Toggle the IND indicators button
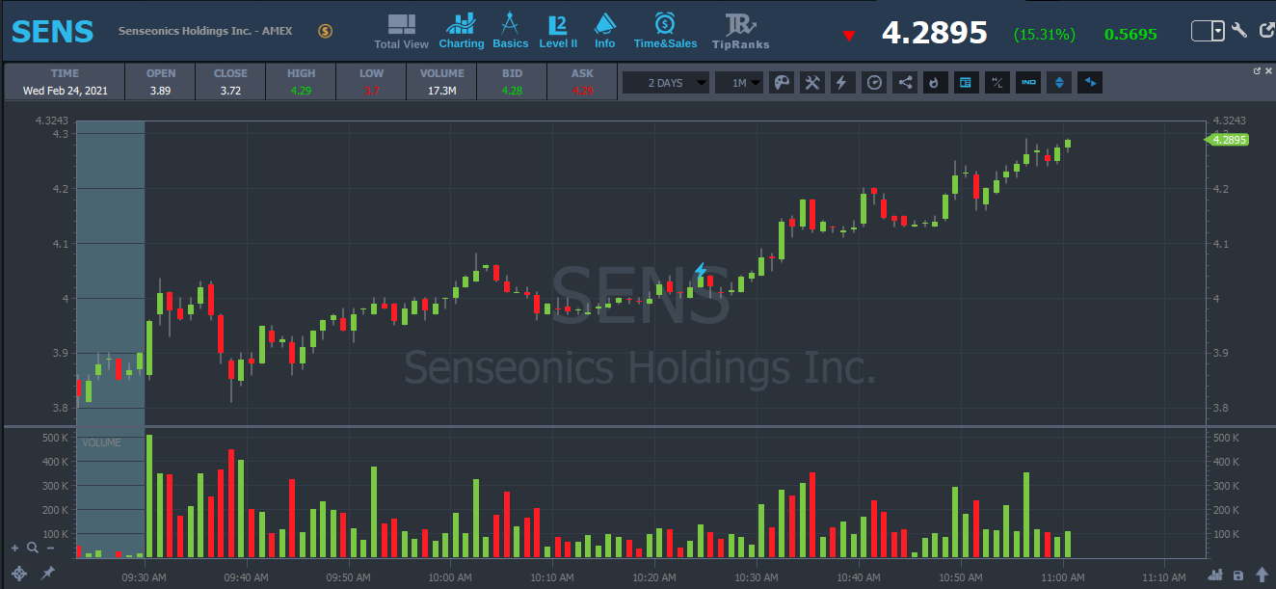The image size is (1276, 589). (x=1028, y=83)
